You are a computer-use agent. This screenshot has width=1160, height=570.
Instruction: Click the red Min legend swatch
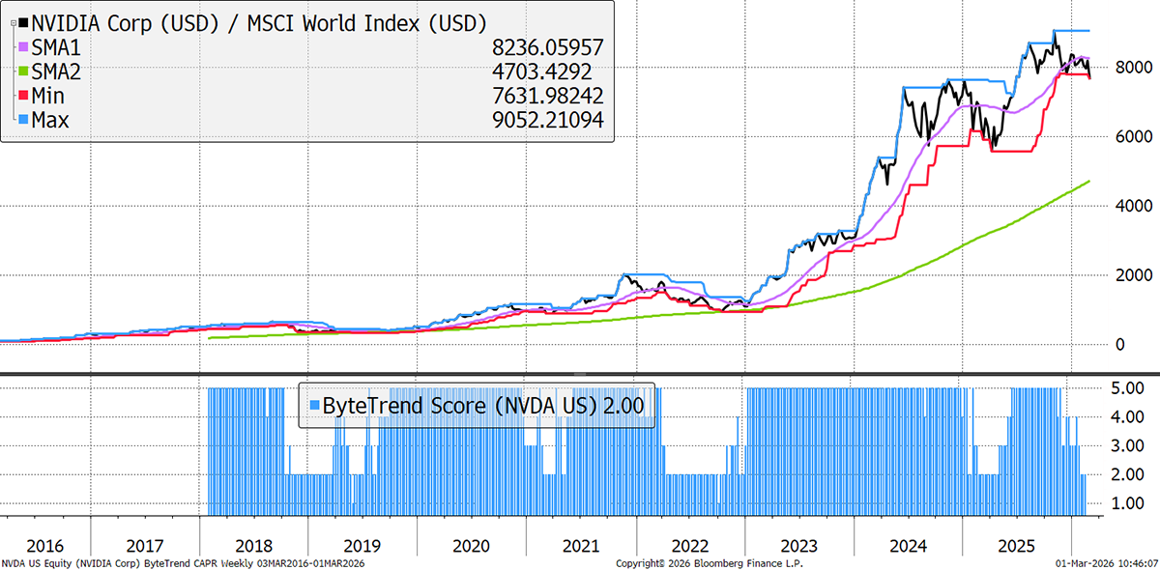pyautogui.click(x=23, y=95)
